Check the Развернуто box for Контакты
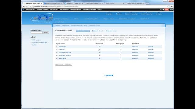Image resolution: width=195 pixels, height=109 pixels. click(x=121, y=58)
